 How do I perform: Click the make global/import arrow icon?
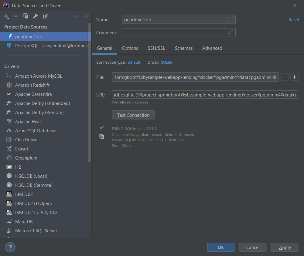pyautogui.click(x=45, y=16)
